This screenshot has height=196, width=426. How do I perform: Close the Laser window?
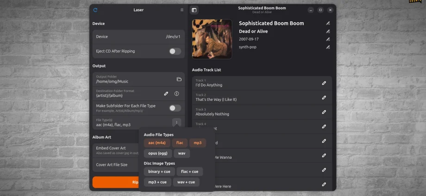coord(330,10)
